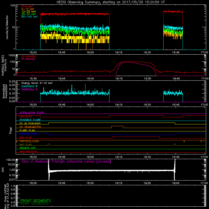Click the vertical Flags axis label

coord(11,130)
